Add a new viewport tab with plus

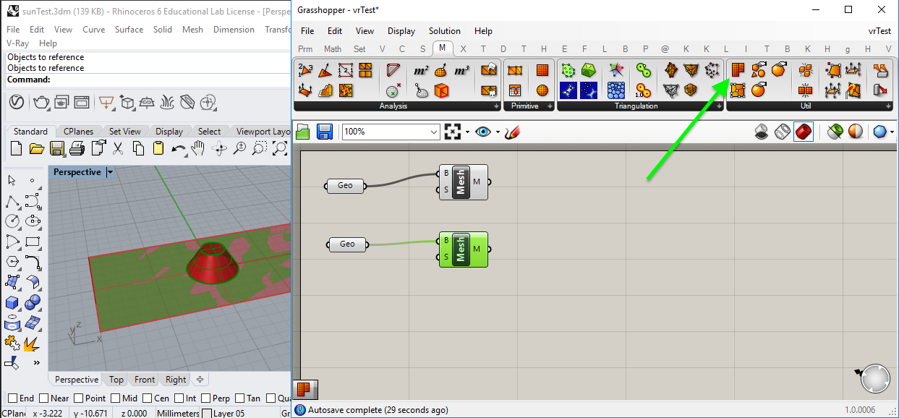pyautogui.click(x=200, y=380)
